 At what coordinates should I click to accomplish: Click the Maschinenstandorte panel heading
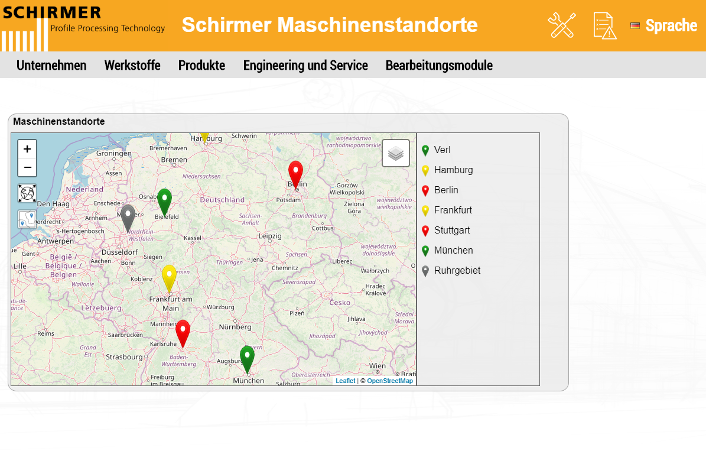click(x=59, y=122)
